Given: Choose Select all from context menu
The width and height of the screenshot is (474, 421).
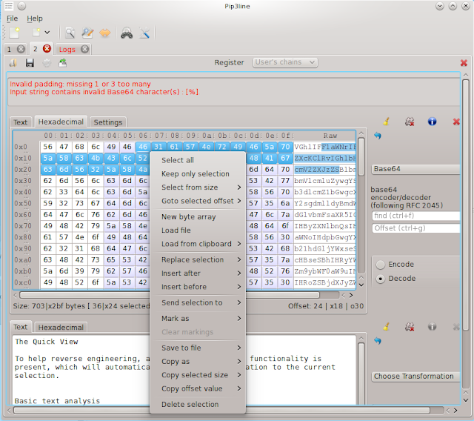Looking at the screenshot, I should [x=198, y=160].
